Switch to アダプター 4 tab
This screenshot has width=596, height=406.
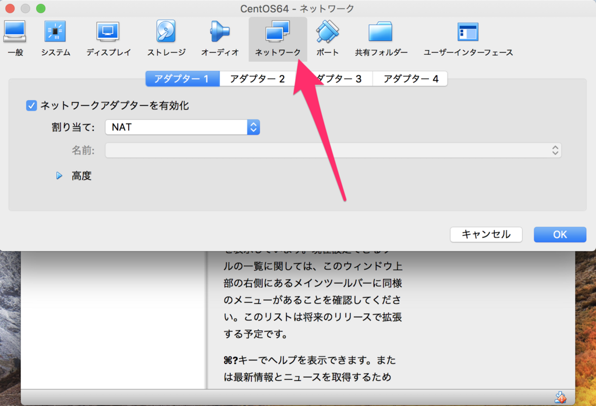tap(410, 79)
